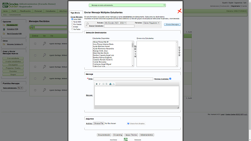Click the magnifier icon beside Período

point(87,24)
